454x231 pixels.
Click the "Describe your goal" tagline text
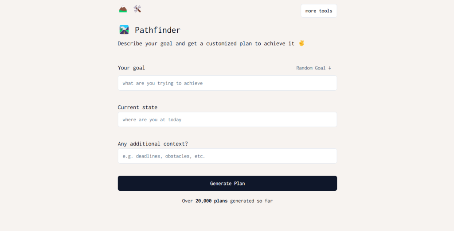click(x=206, y=44)
